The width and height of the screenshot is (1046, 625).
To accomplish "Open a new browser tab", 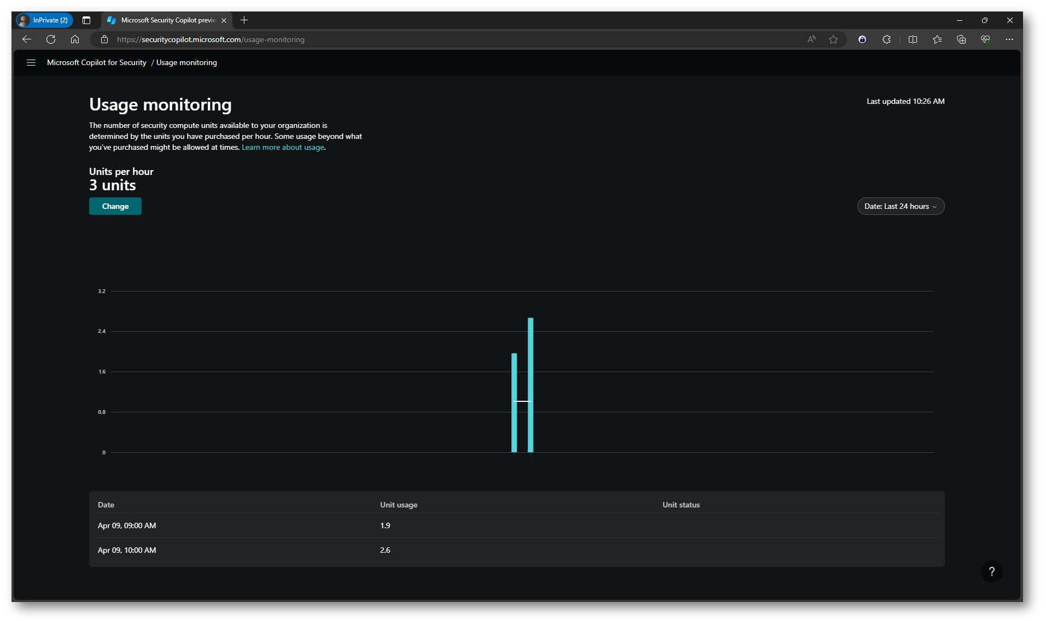I will pyautogui.click(x=244, y=20).
